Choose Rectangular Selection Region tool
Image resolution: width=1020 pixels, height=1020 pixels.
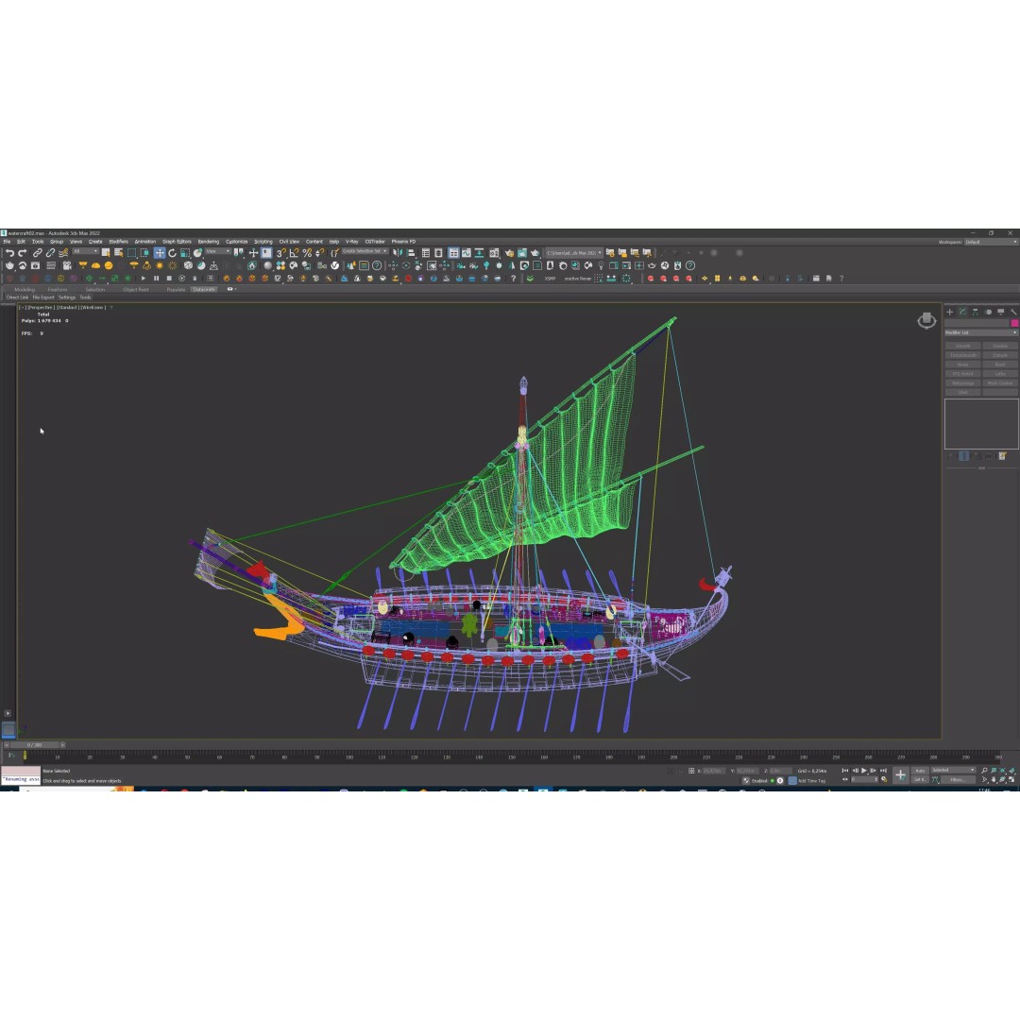(x=132, y=253)
